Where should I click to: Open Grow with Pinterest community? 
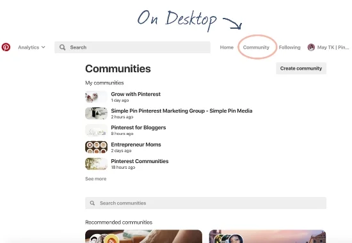pos(136,94)
